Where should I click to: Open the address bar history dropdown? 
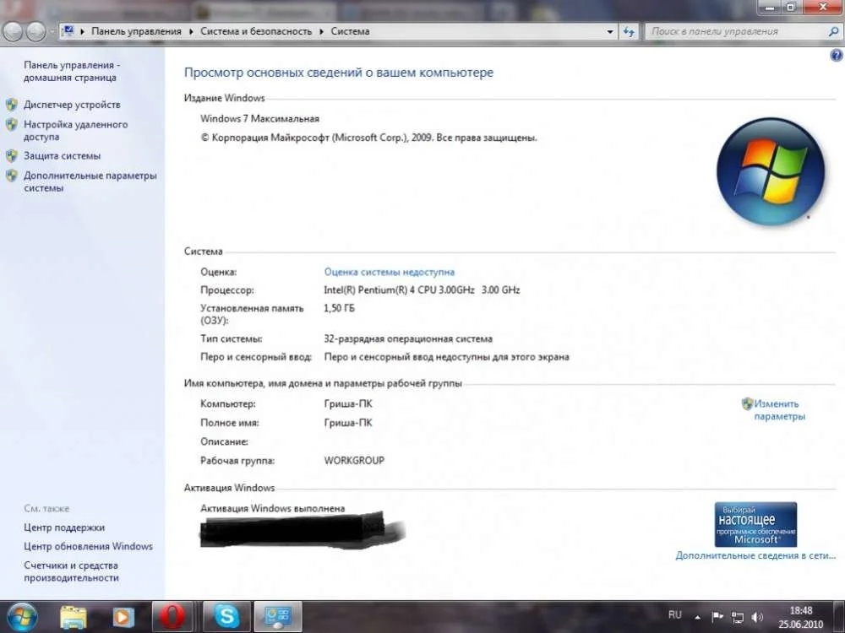(610, 32)
